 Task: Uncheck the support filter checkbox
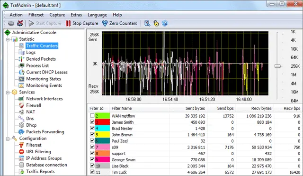[x=92, y=153]
